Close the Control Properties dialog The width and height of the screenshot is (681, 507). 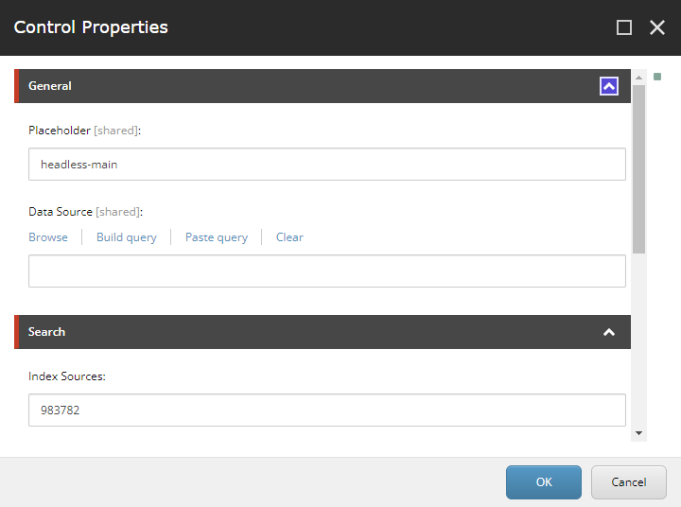pyautogui.click(x=657, y=27)
